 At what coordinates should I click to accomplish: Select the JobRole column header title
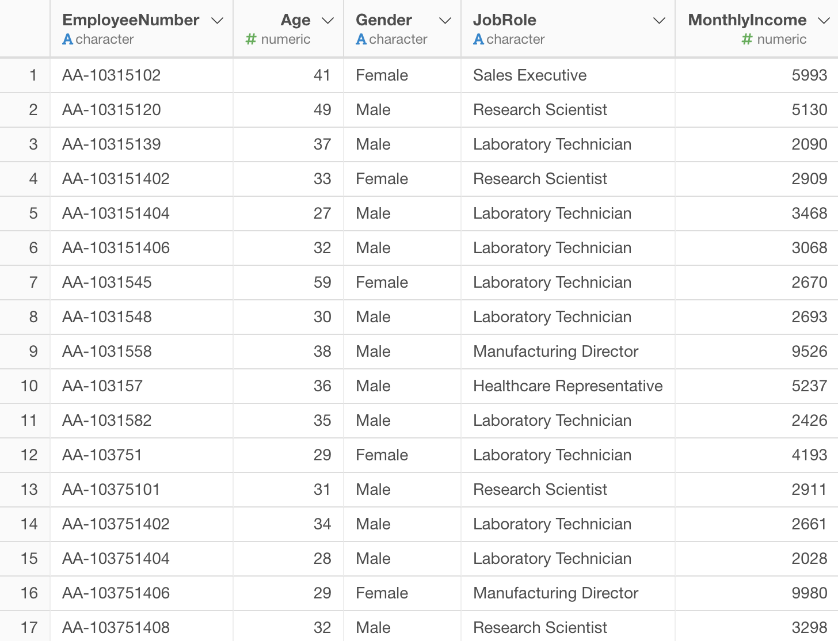coord(505,20)
